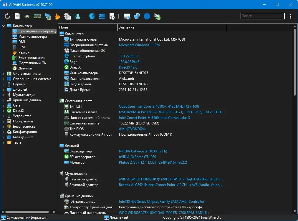Open the Database toolbar icon
298x221 pixels.
coord(102,16)
